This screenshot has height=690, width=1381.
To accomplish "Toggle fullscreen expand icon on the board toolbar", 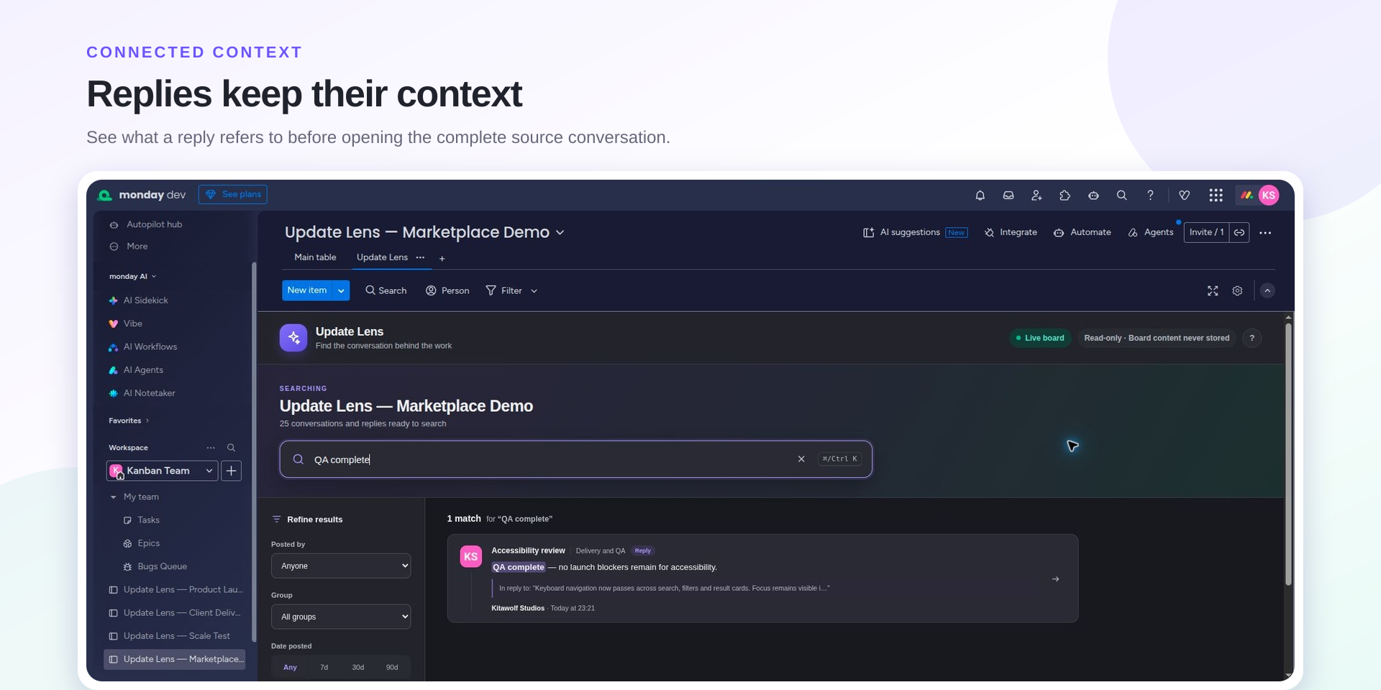I will click(x=1213, y=291).
